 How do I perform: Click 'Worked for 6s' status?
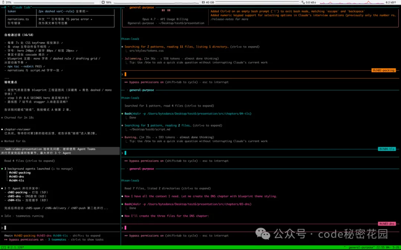15,141
